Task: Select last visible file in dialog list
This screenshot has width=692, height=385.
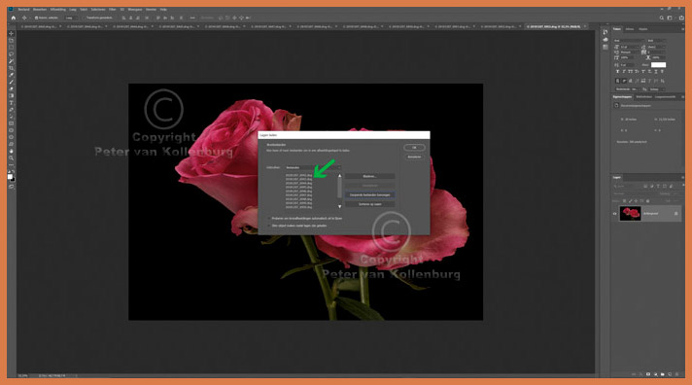Action: tap(298, 207)
